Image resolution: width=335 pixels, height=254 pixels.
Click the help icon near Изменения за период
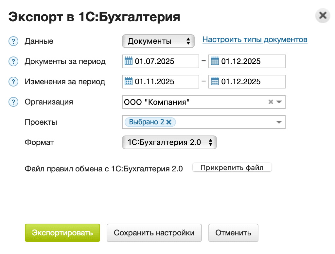coord(13,82)
